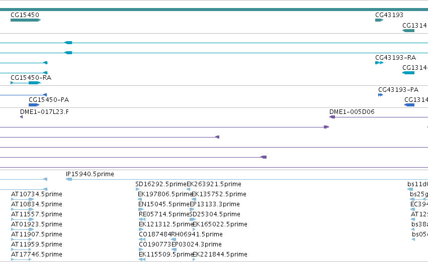
Task: Click the RH06941.5prime label
Action: (197, 234)
